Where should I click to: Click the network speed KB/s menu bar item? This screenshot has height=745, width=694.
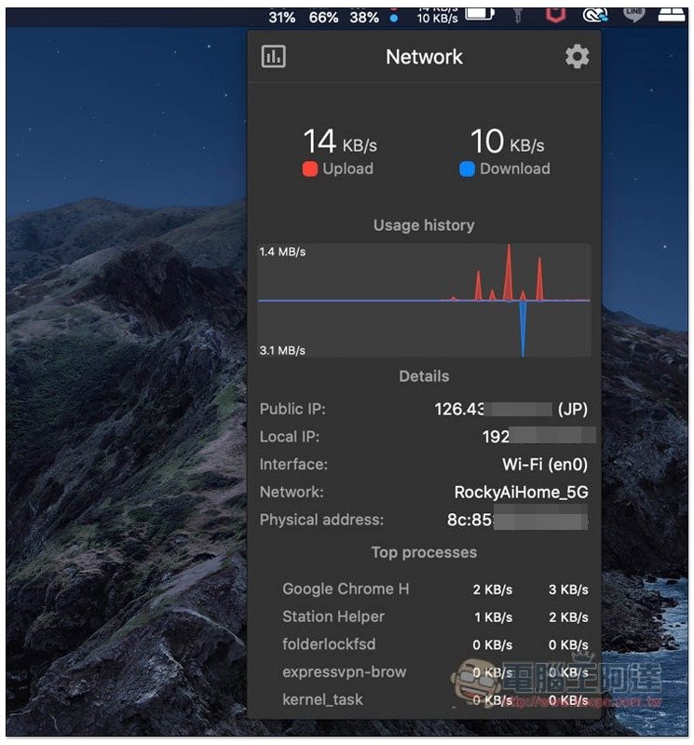pos(437,15)
